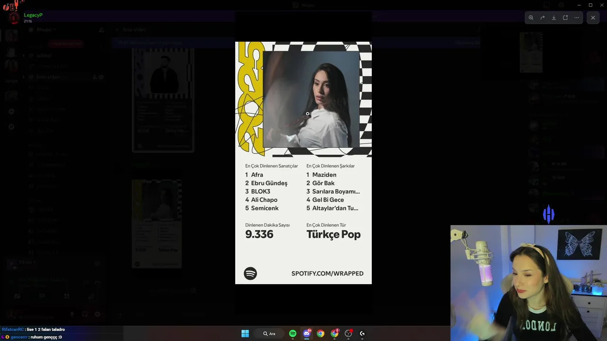Click the 9.336 minutes listened value
Image resolution: width=607 pixels, height=341 pixels.
tap(259, 234)
